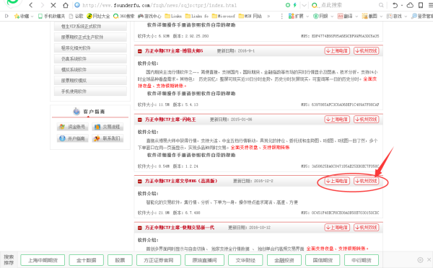Open the 翻译 translate dropdown

[x=347, y=17]
